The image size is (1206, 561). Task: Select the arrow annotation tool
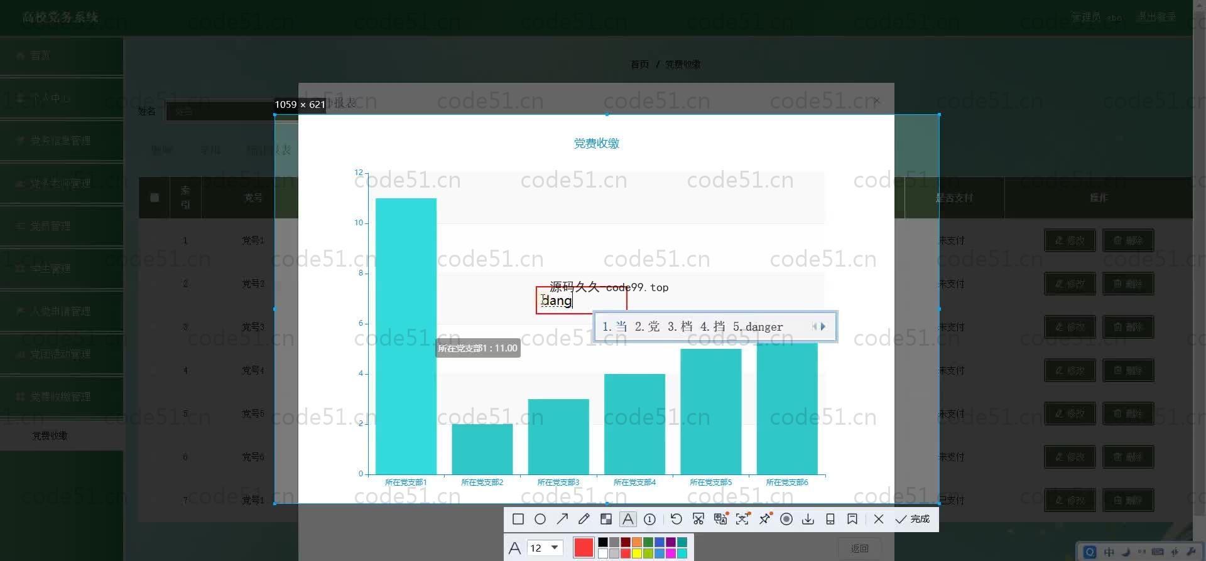coord(562,519)
